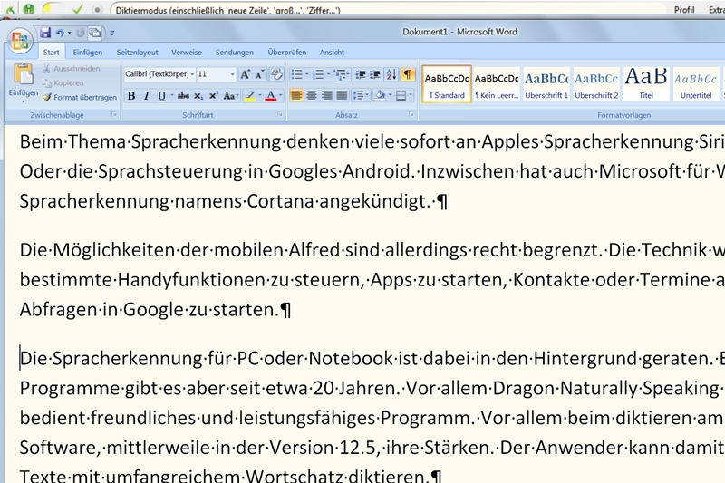Screen dimensions: 725x483
Task: Open the undo history dropdown arrow
Action: (70, 33)
